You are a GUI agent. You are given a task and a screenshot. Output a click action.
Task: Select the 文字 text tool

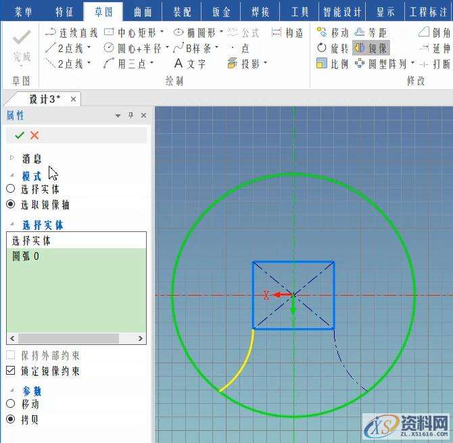190,64
